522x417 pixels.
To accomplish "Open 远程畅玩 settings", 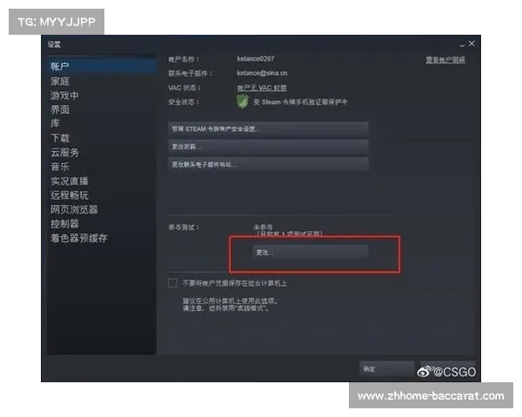I will (x=70, y=195).
